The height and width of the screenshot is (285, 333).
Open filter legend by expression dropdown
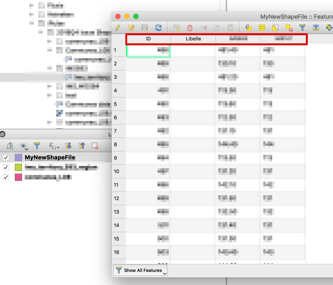(x=54, y=146)
